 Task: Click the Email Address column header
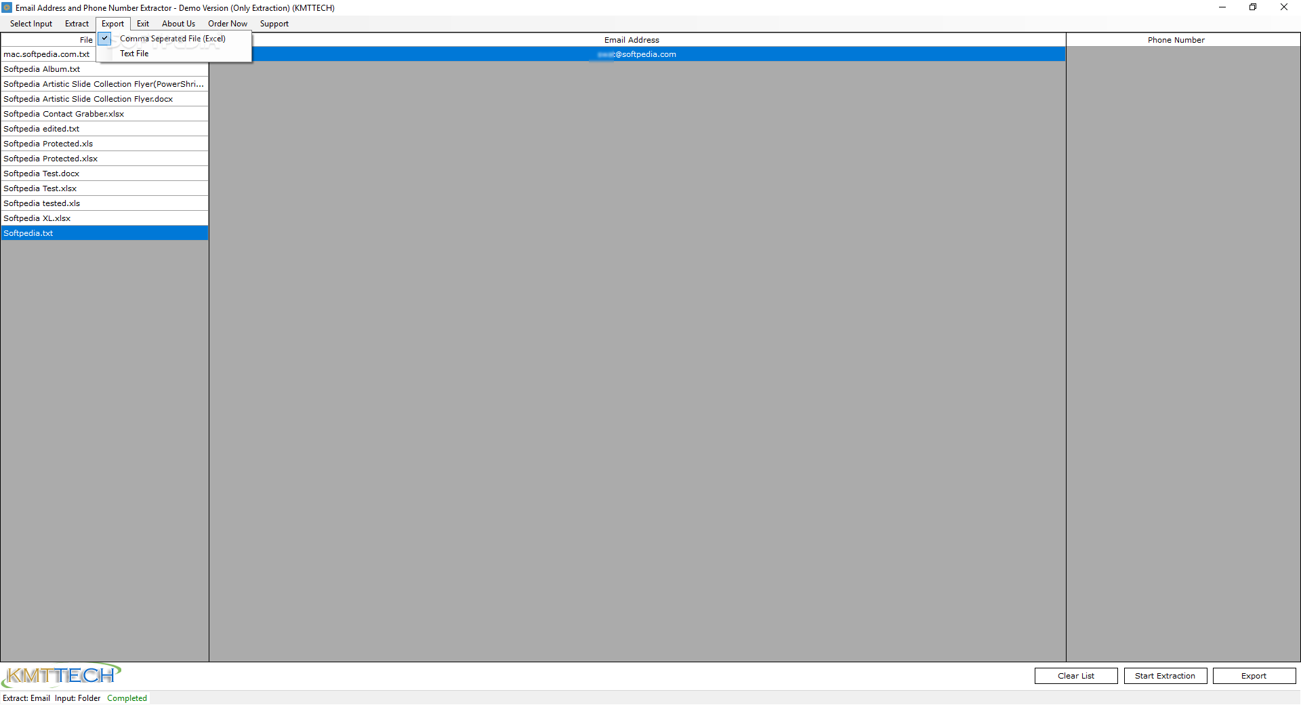pyautogui.click(x=632, y=40)
